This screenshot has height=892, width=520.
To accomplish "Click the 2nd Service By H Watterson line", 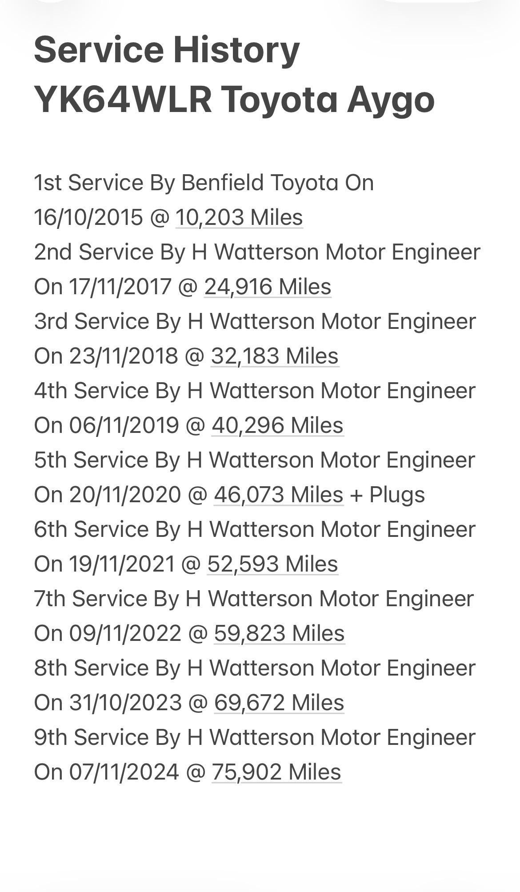I will coord(257,252).
